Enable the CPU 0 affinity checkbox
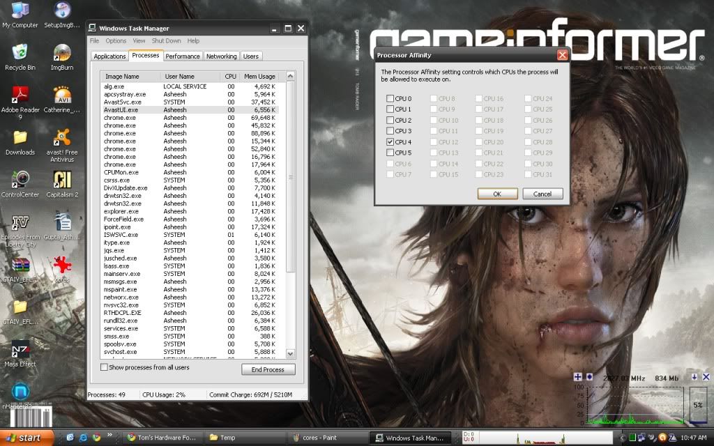Image resolution: width=714 pixels, height=446 pixels. (x=390, y=98)
